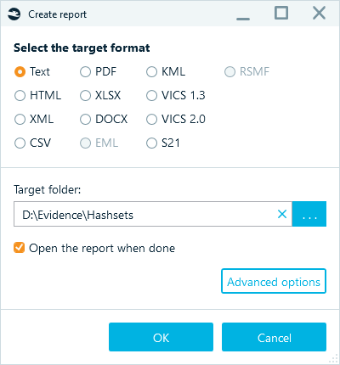
Task: Open Advanced options
Action: point(274,281)
